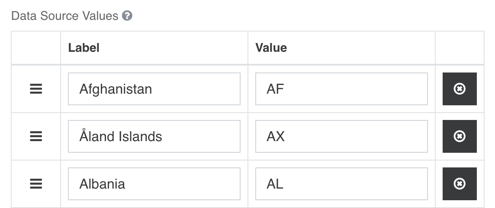This screenshot has height=208, width=495.
Task: Click the Data Source Values heading text
Action: coord(65,16)
